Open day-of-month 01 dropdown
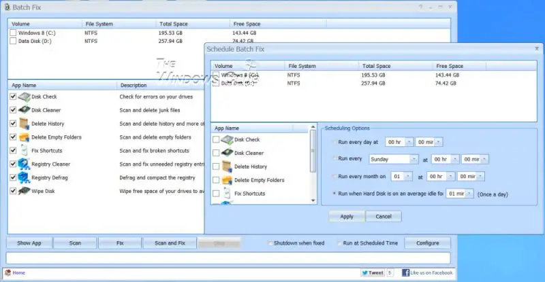 click(x=408, y=177)
